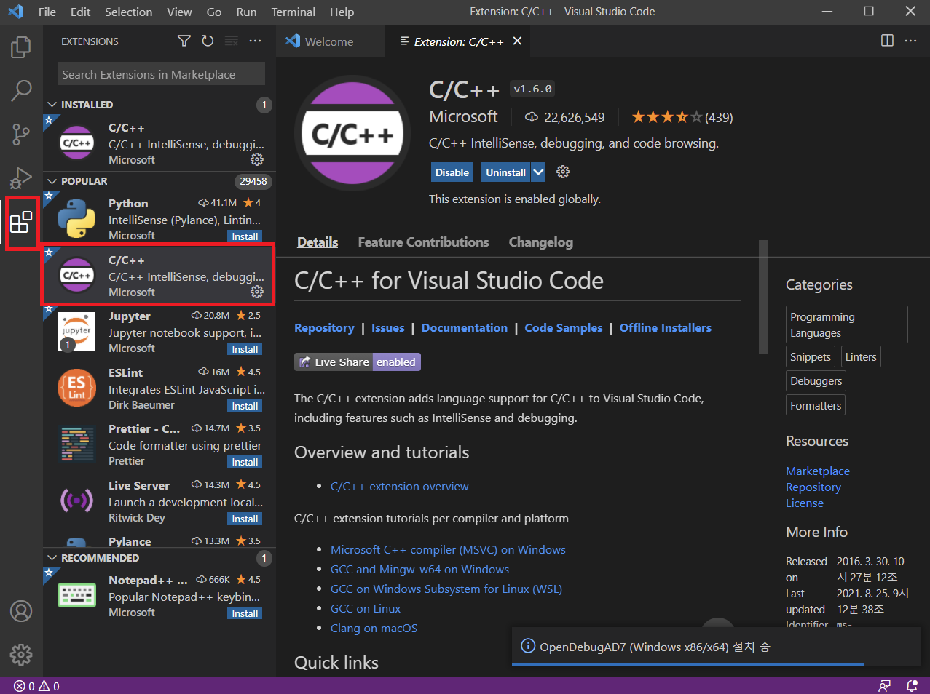
Task: Open the File menu
Action: click(47, 12)
